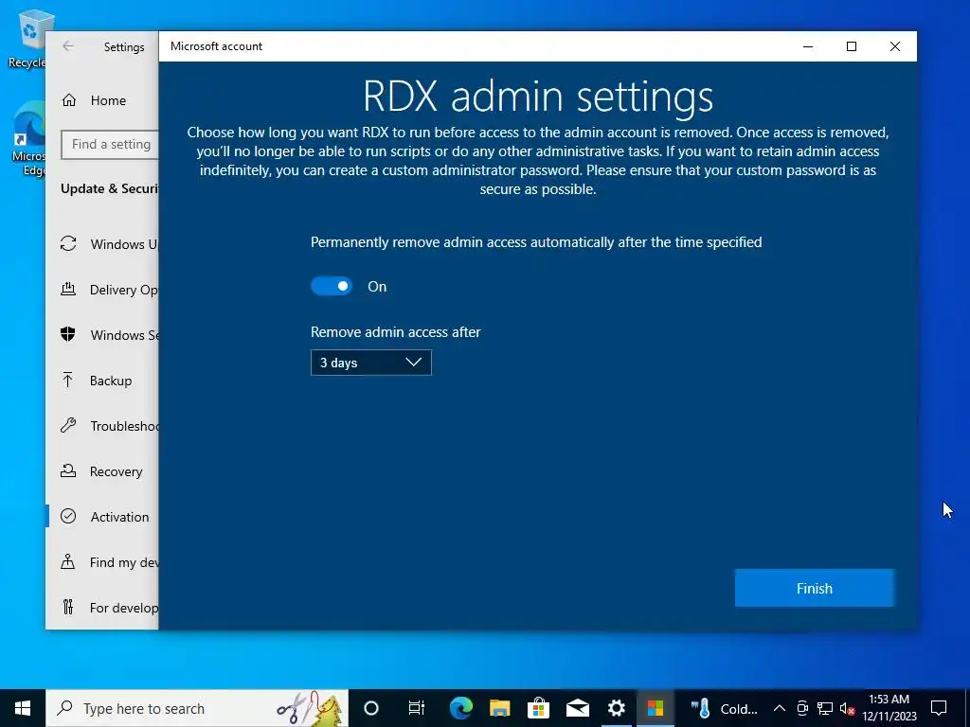Open the notification action center icon
Image resolution: width=970 pixels, height=727 pixels.
click(939, 708)
